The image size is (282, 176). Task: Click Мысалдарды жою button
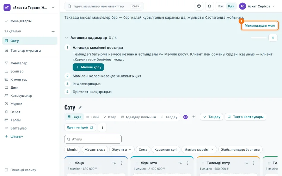pos(260,25)
